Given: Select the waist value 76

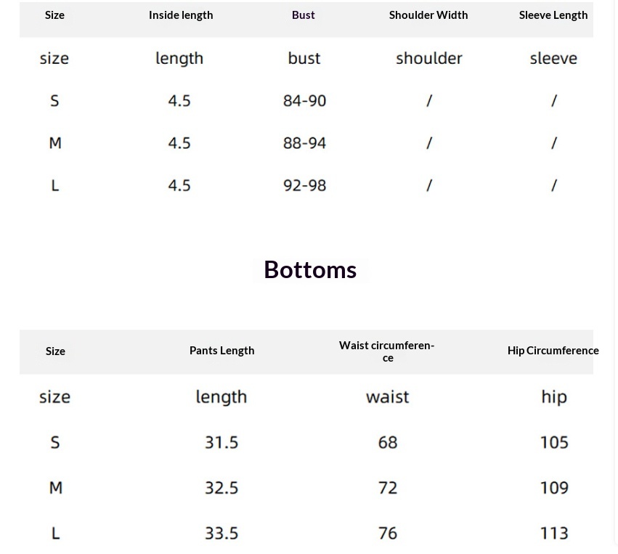Looking at the screenshot, I should click(x=388, y=533).
